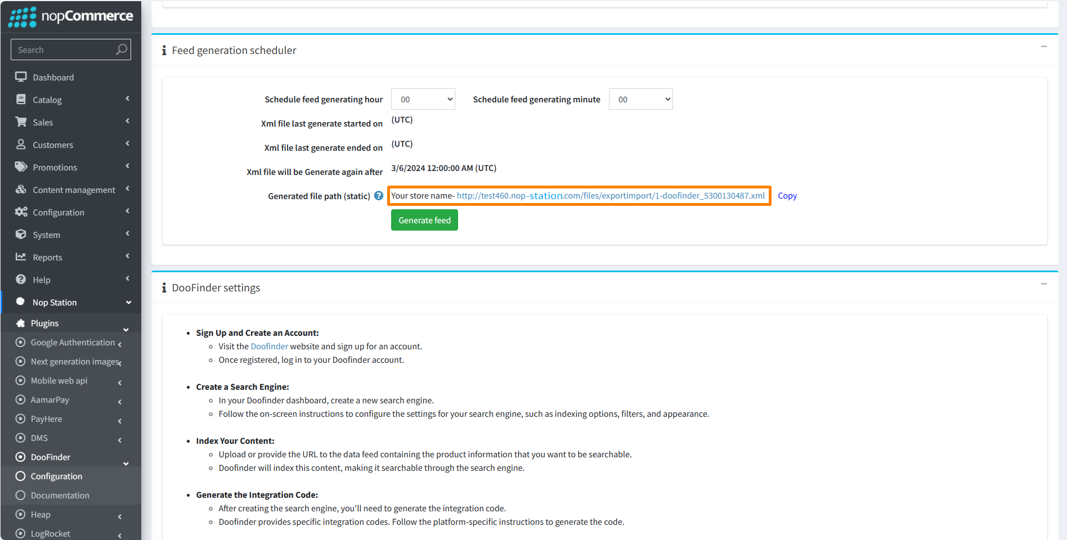The width and height of the screenshot is (1067, 540).
Task: Click the 'Sign Up and Create an Account:' heading
Action: (257, 333)
